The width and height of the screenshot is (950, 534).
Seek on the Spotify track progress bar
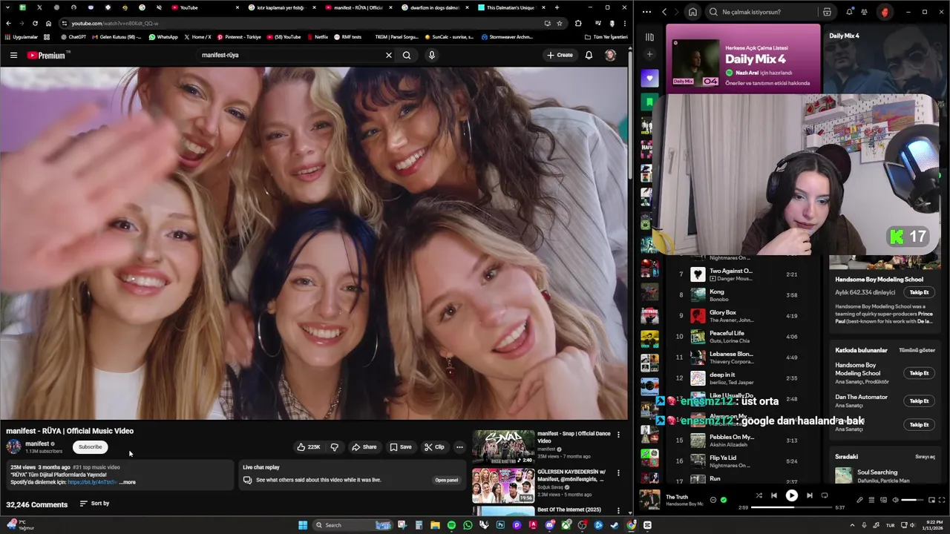point(791,508)
